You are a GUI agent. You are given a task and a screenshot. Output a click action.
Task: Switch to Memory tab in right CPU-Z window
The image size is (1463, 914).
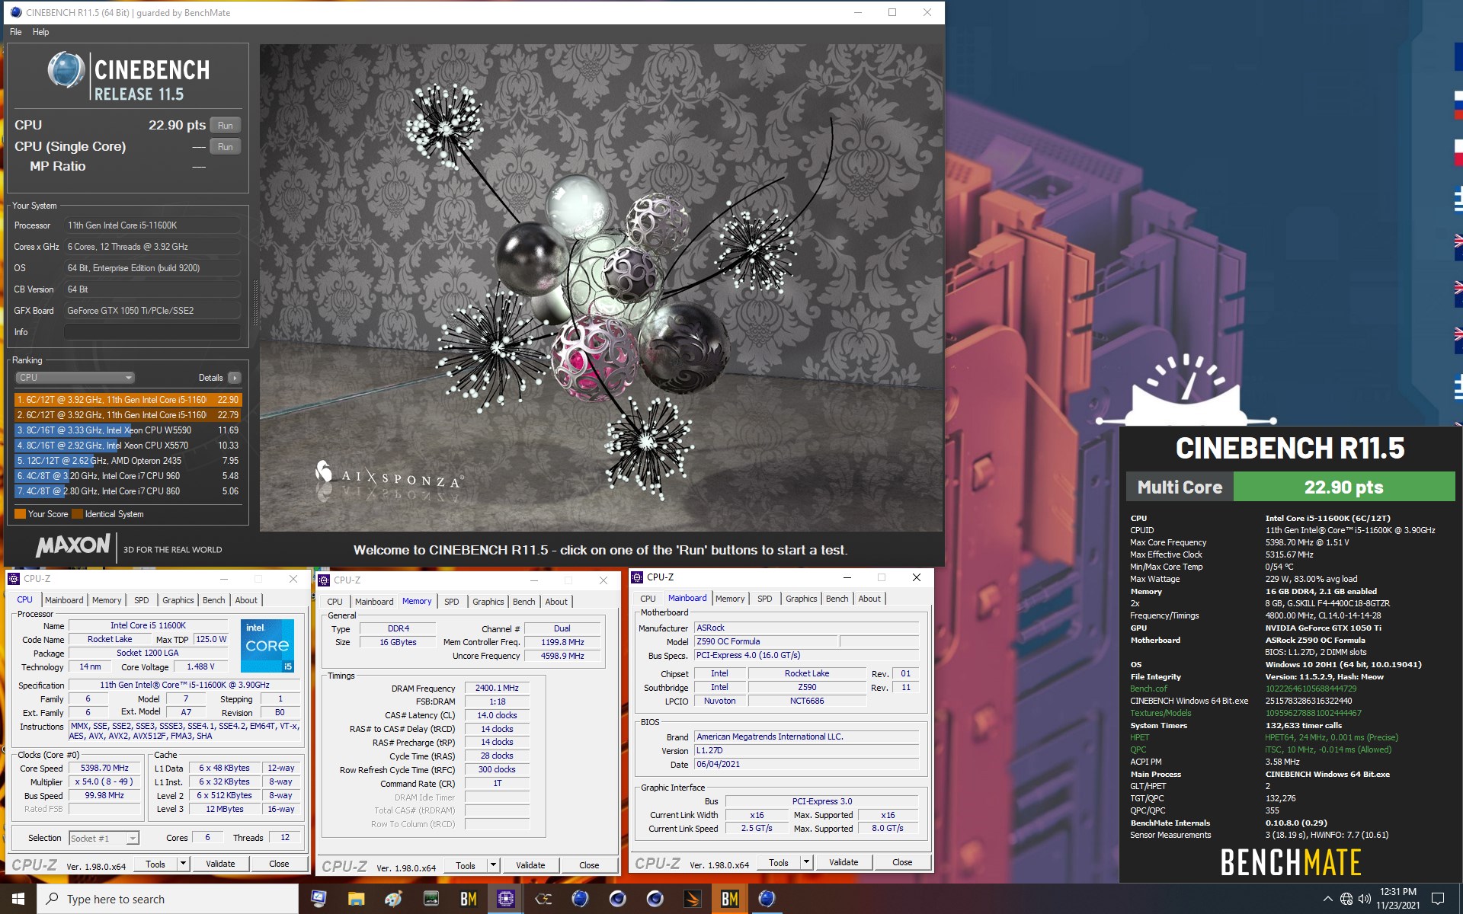[730, 599]
